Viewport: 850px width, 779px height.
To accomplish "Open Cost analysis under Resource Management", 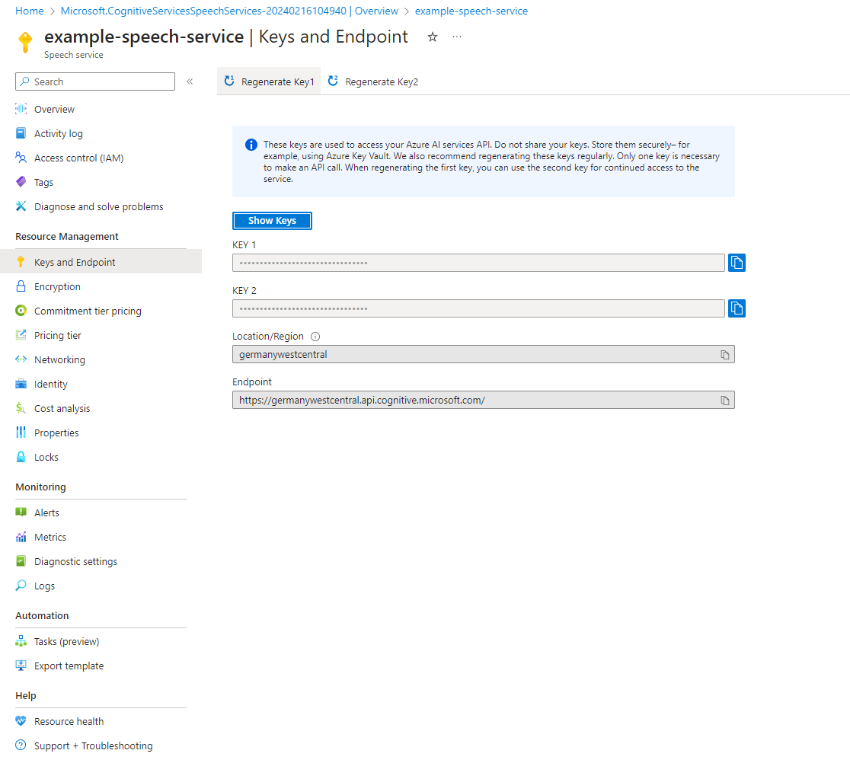I will [62, 407].
